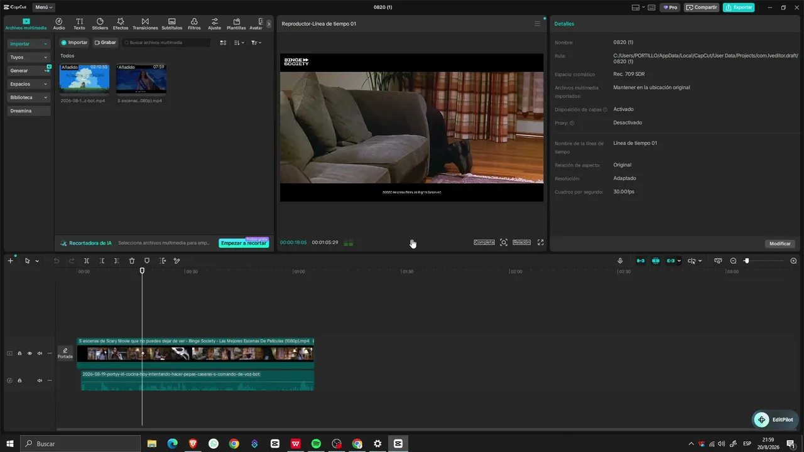Click the Modificar button in Detalles
The image size is (804, 452).
pyautogui.click(x=780, y=244)
